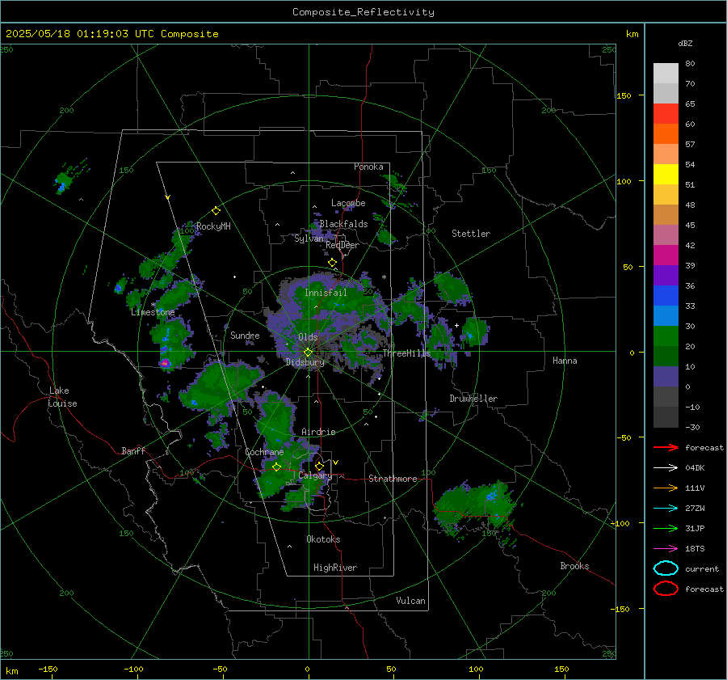This screenshot has width=727, height=680.
Task: Click the red 65 dBZ color swatch
Action: pyautogui.click(x=666, y=114)
